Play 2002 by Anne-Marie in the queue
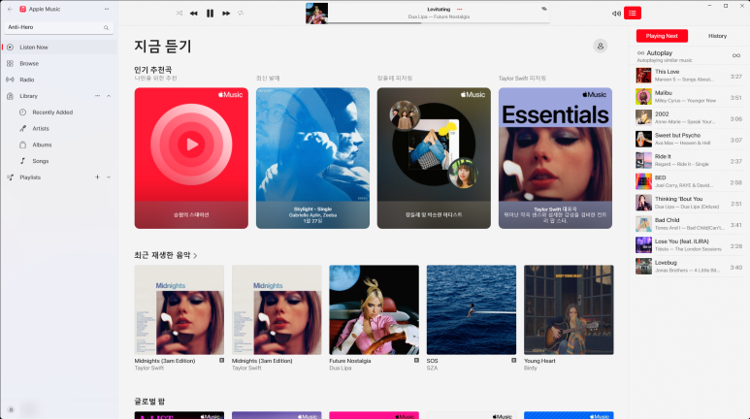This screenshot has height=419, width=750. [x=689, y=117]
